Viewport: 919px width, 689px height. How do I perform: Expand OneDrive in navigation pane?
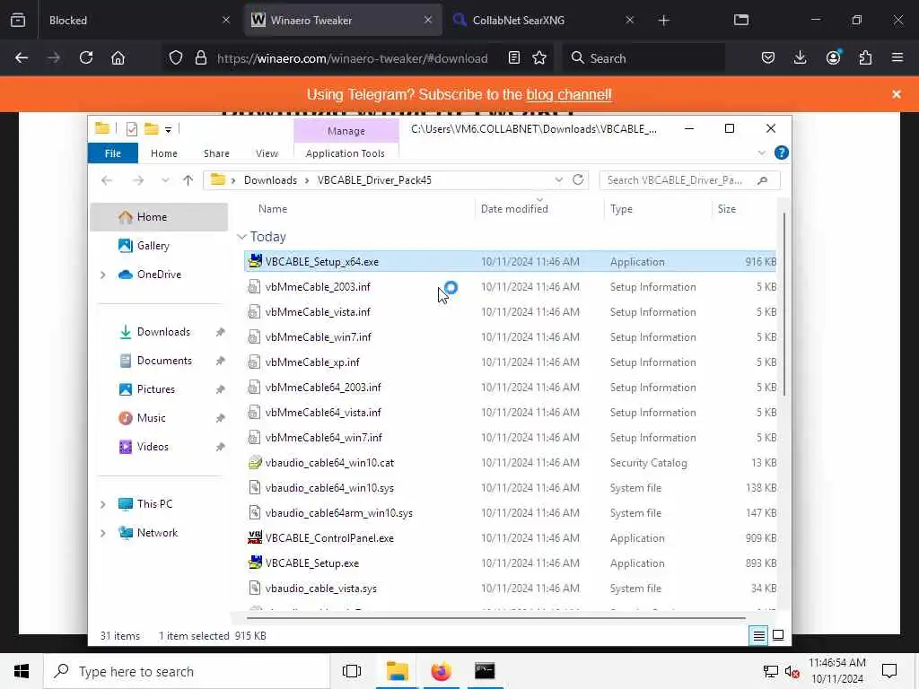tap(103, 275)
